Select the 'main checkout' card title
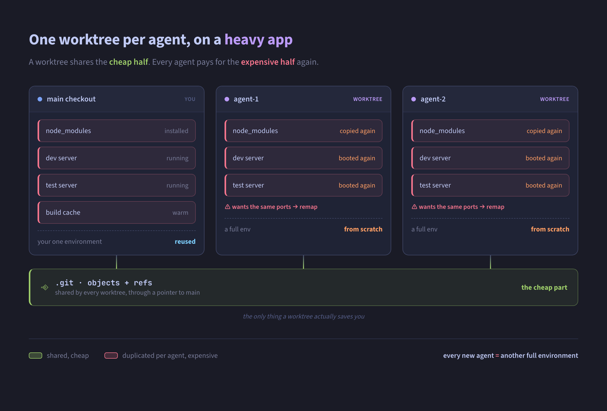This screenshot has height=411, width=607. pos(71,99)
